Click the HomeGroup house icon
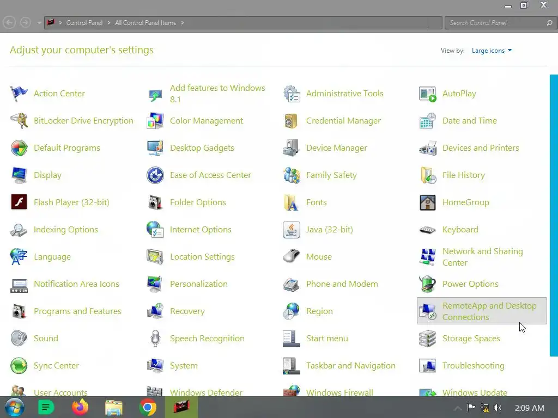This screenshot has height=418, width=558. pos(428,202)
